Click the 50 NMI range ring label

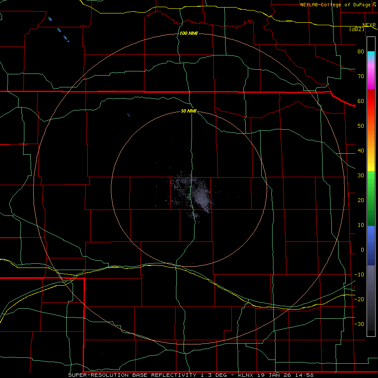point(189,111)
